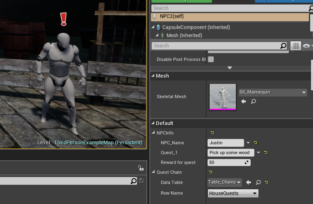Click the Skeletal Mesh property label
The height and width of the screenshot is (204, 313).
click(171, 97)
